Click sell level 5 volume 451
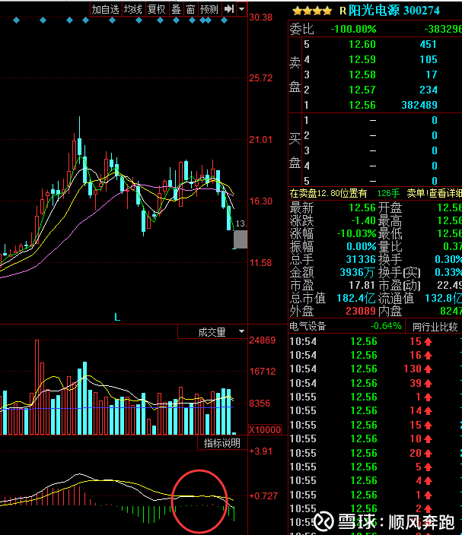Screen dimensions: 462x535 (x=429, y=44)
